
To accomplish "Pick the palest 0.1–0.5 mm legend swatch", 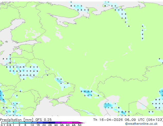I will click(x=4, y=123).
